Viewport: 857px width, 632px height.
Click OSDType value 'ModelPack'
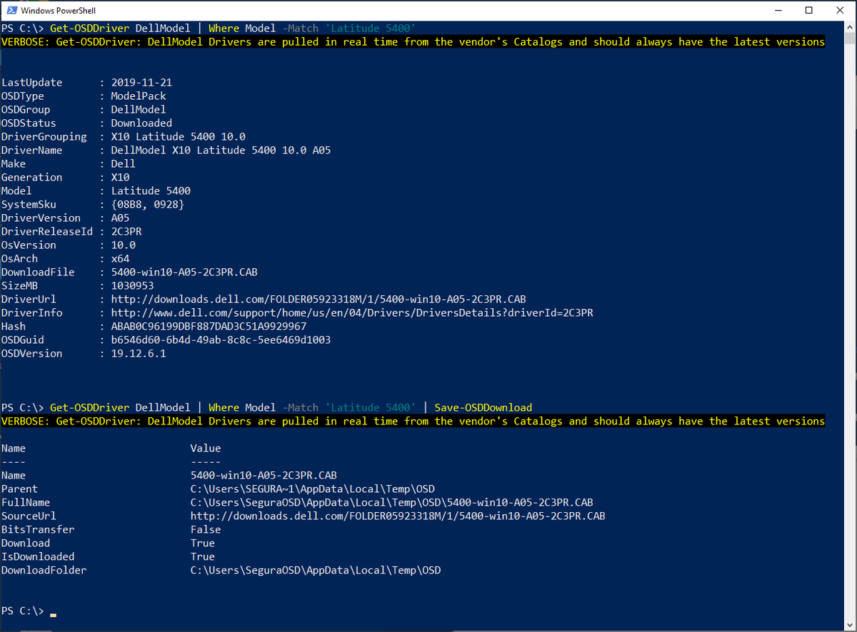[x=139, y=96]
